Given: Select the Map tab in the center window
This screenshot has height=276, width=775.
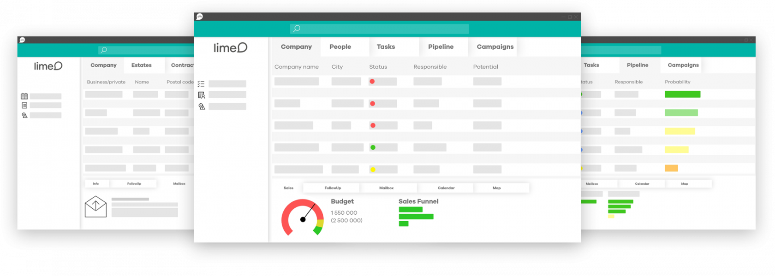Looking at the screenshot, I should 496,188.
